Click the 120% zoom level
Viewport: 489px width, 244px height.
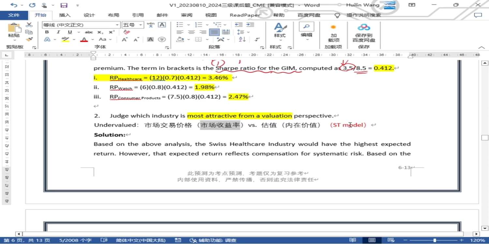point(478,240)
